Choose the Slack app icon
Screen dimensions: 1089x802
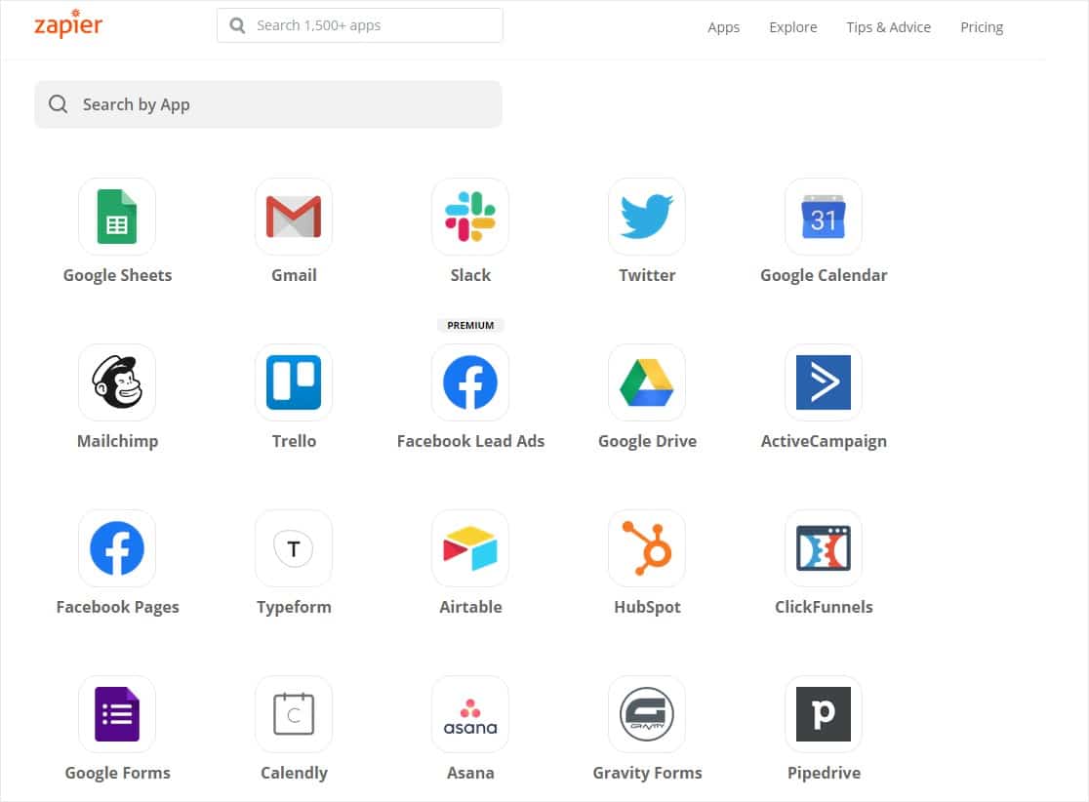tap(470, 217)
